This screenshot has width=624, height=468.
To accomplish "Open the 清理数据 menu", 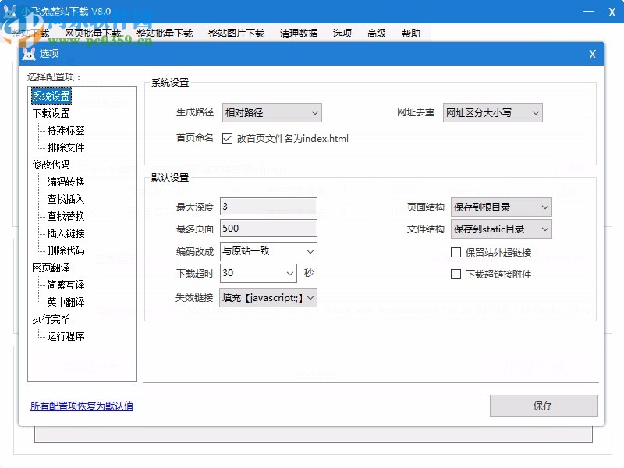I will click(298, 33).
